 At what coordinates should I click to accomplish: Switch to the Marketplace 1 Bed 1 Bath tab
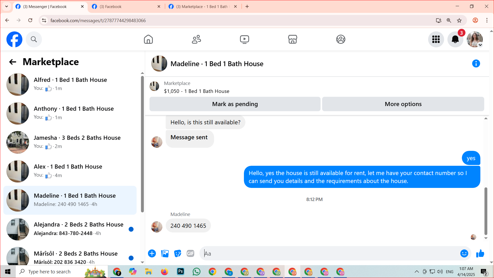(202, 6)
